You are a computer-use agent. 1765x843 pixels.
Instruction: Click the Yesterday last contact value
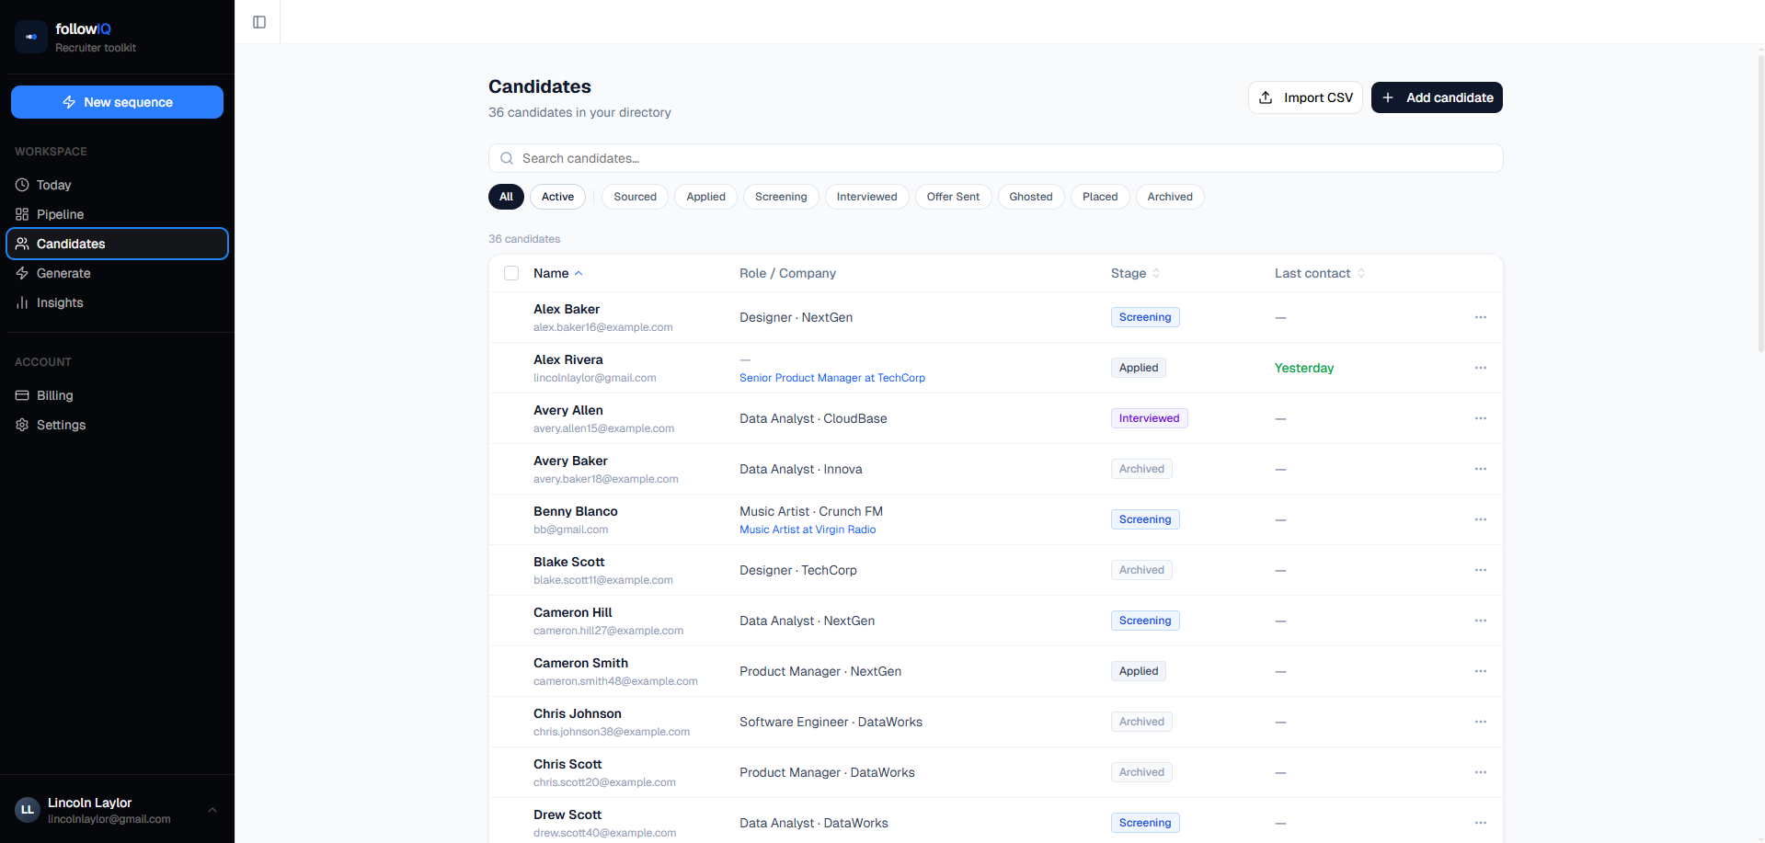(x=1304, y=368)
